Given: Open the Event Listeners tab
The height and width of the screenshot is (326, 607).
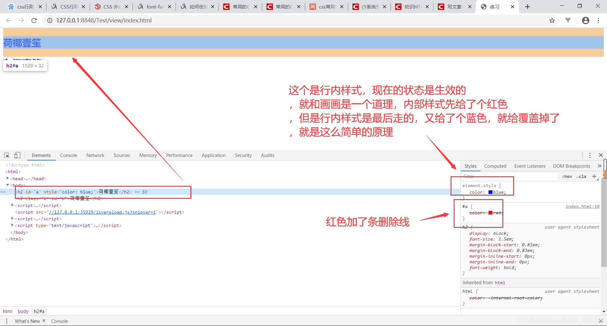Looking at the screenshot, I should [x=530, y=166].
